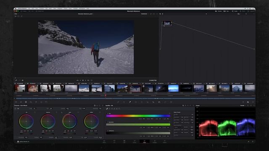Click the viewer eyedropper icon below the image

coord(16,80)
